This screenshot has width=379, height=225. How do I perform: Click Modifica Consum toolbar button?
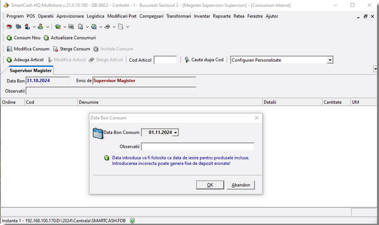pyautogui.click(x=28, y=49)
